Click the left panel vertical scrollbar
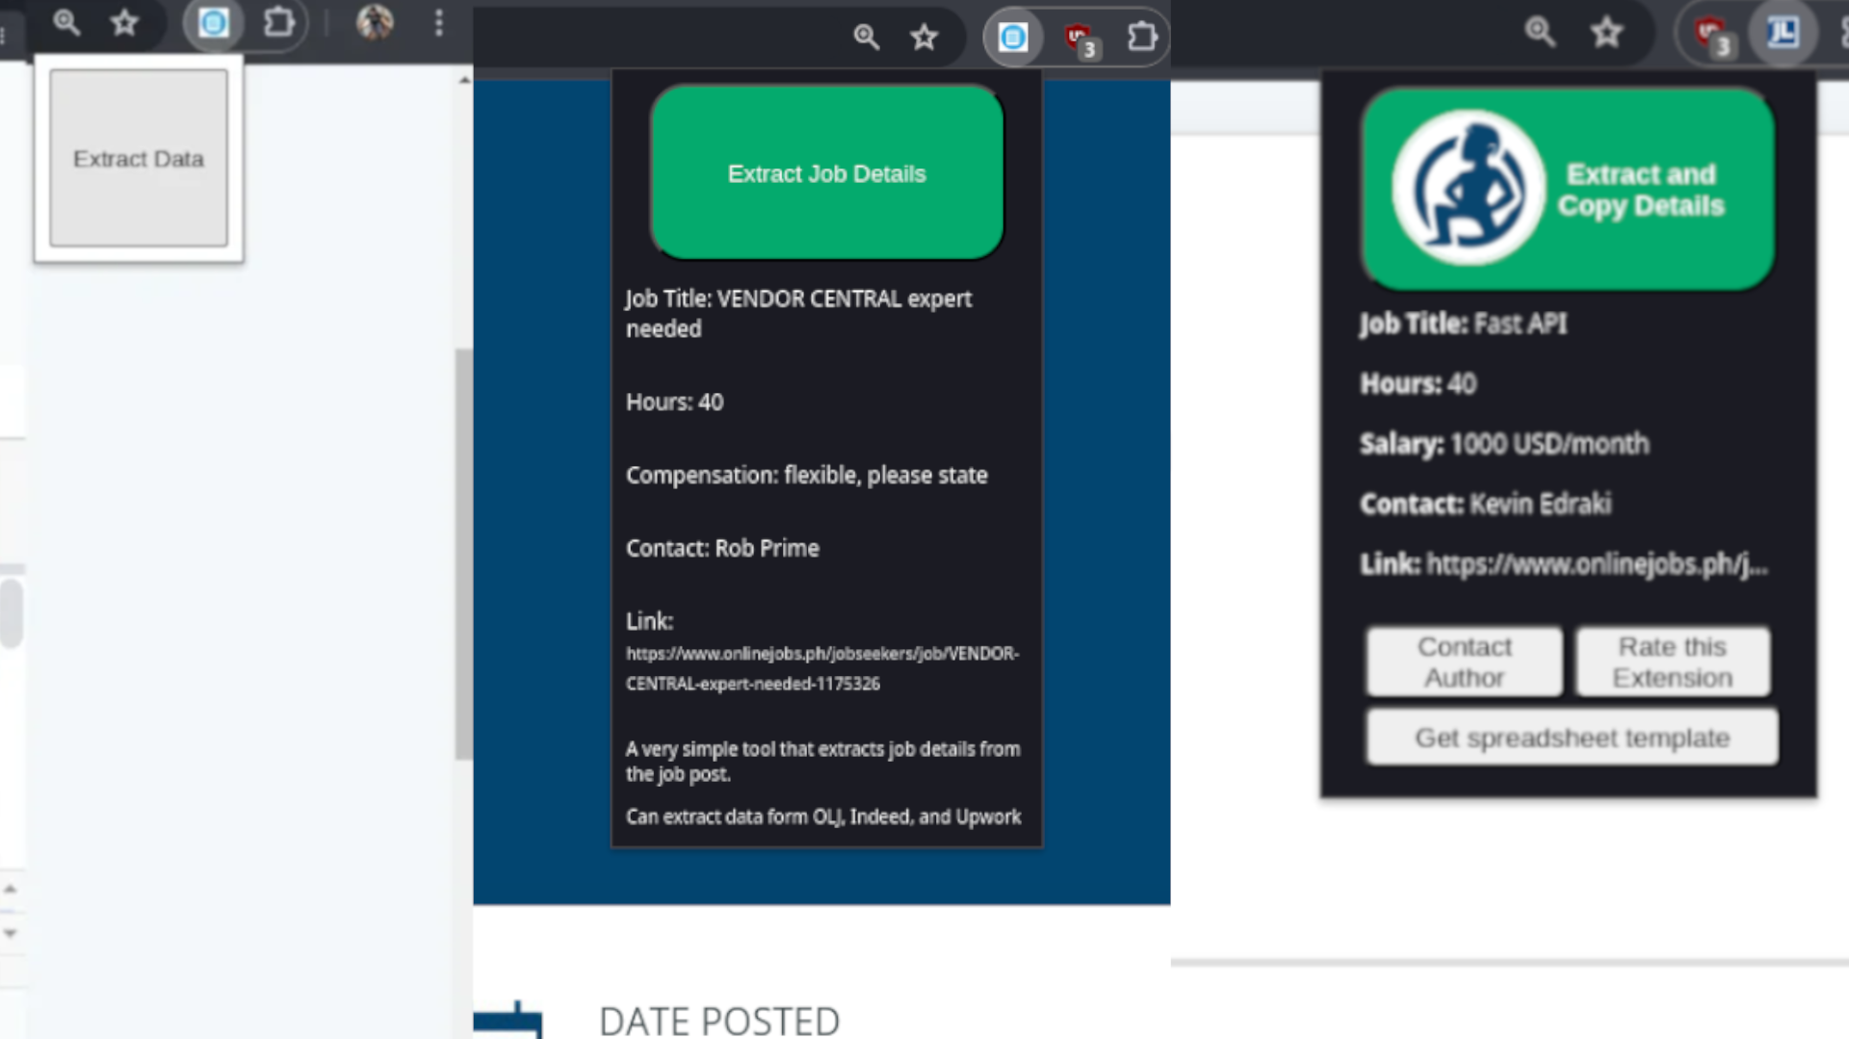This screenshot has width=1849, height=1039. [x=464, y=554]
